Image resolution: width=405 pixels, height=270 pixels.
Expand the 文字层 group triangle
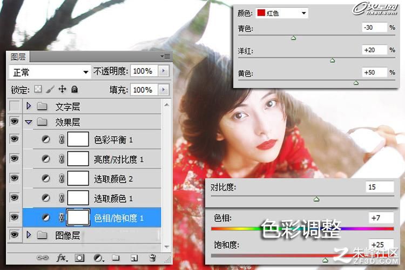pos(29,106)
